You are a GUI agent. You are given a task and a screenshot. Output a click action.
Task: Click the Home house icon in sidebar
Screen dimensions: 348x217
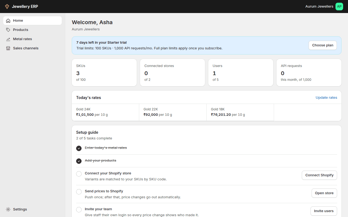click(x=8, y=21)
